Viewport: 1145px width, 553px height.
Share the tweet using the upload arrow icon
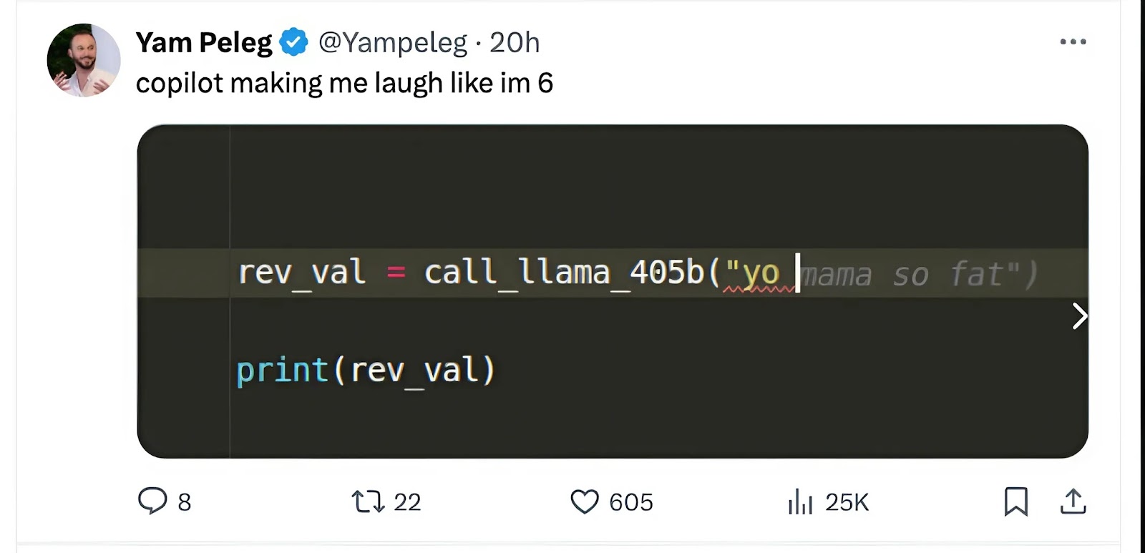point(1073,501)
